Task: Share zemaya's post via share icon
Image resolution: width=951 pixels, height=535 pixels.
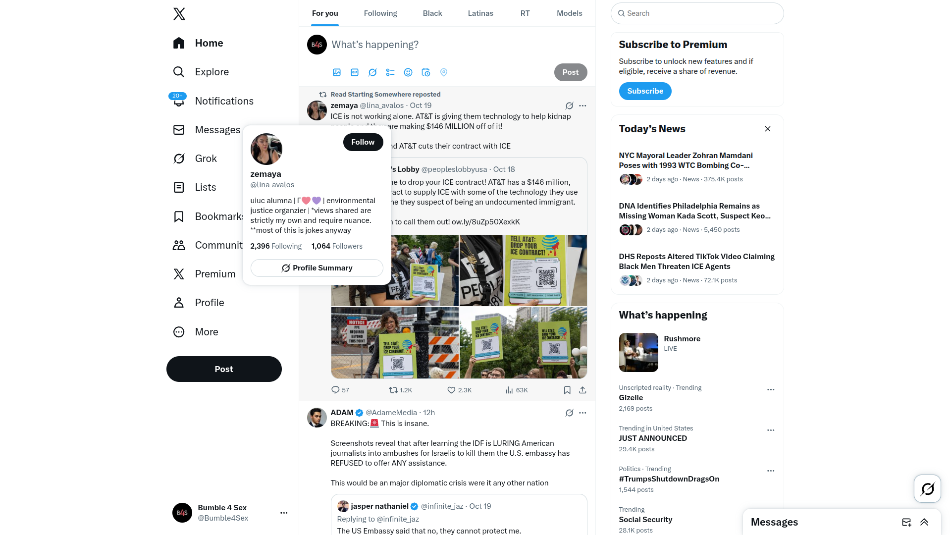Action: [x=582, y=390]
